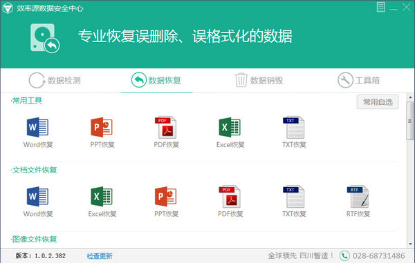Click Excel恢复 in 文档文件恢复 section
The width and height of the screenshot is (415, 263).
point(102,202)
